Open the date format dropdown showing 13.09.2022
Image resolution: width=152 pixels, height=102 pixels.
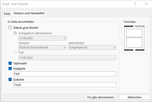pos(42,38)
